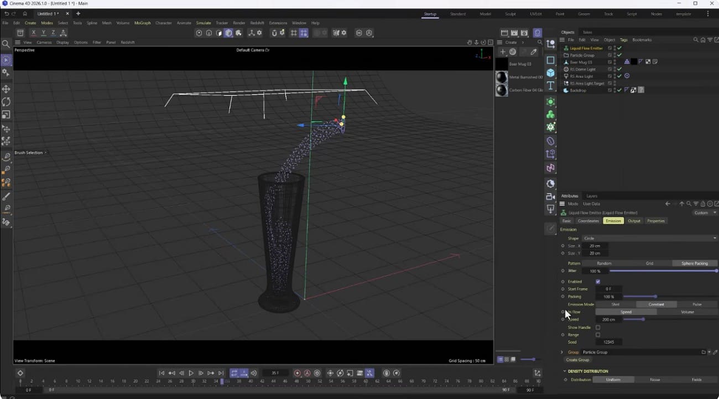Open the camera icon in the right sidebar
The width and height of the screenshot is (719, 399).
click(550, 196)
